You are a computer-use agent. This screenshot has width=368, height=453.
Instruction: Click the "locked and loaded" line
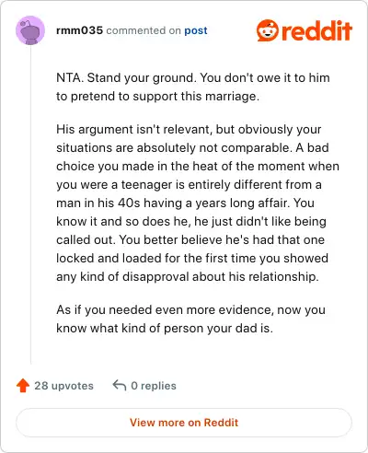click(x=192, y=259)
